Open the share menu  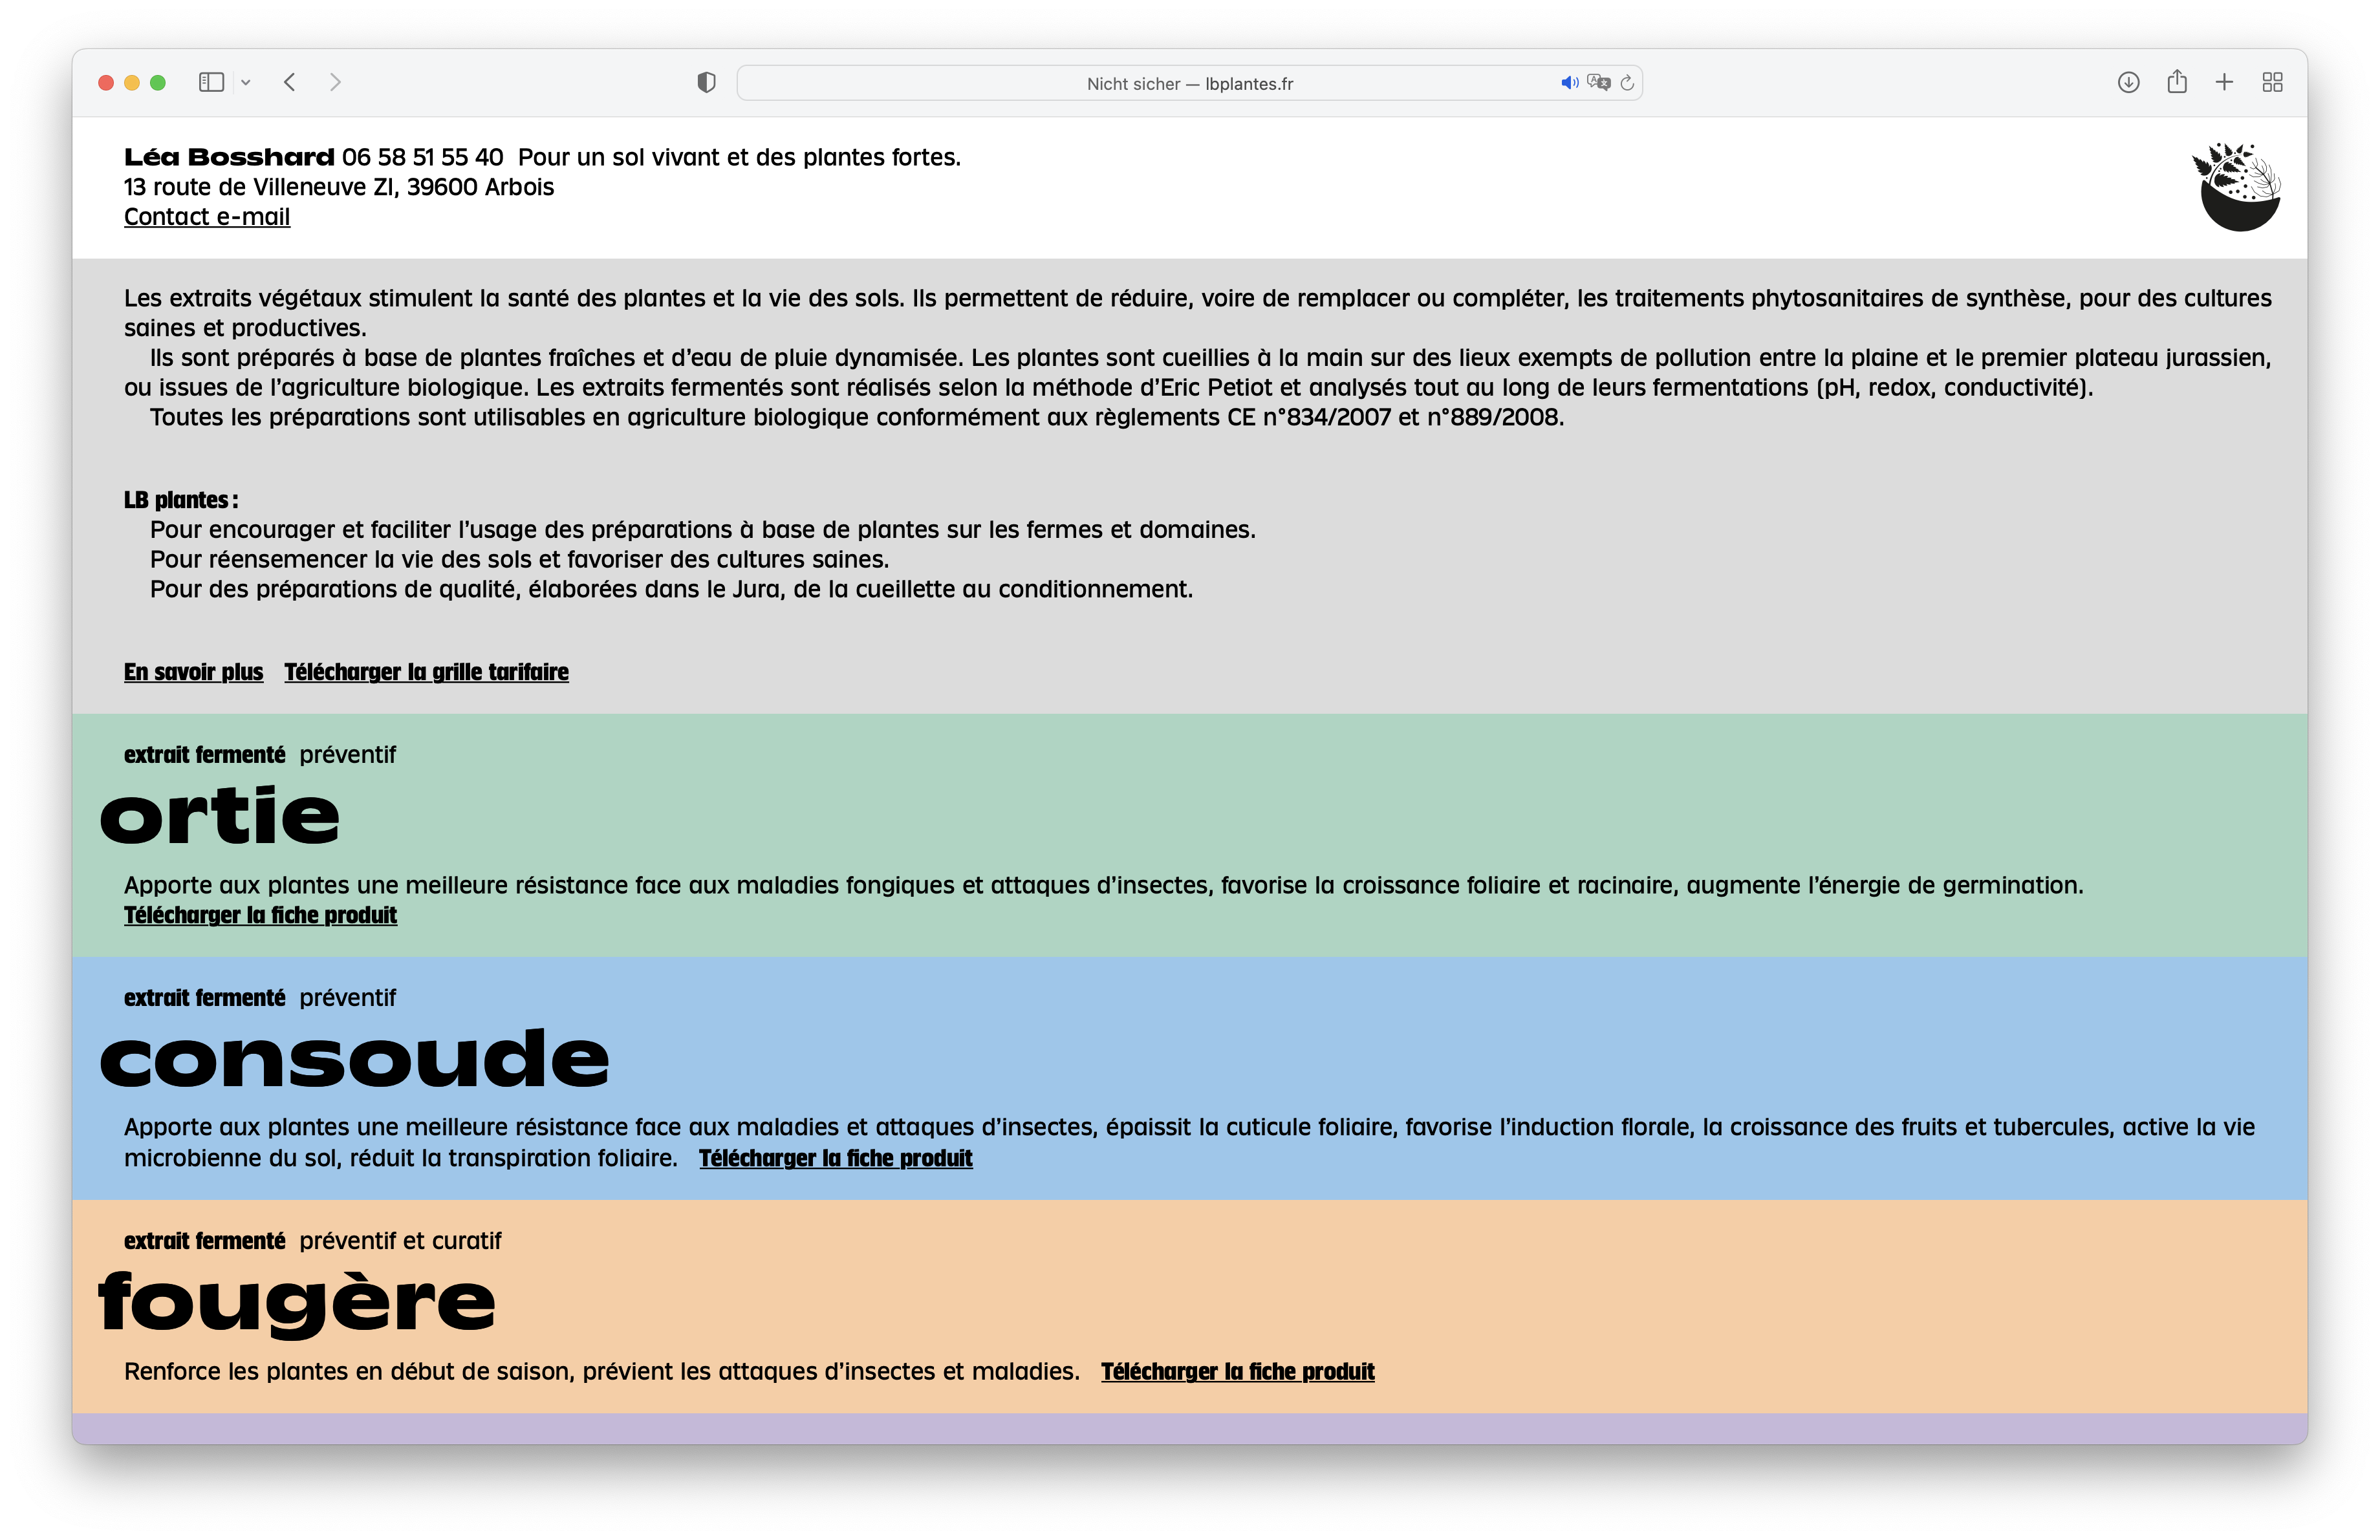coord(2177,82)
